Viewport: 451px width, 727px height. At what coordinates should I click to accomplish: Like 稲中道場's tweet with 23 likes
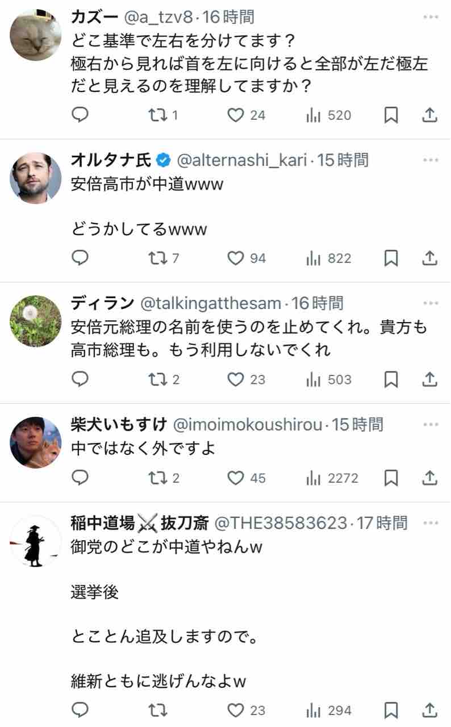[247, 710]
